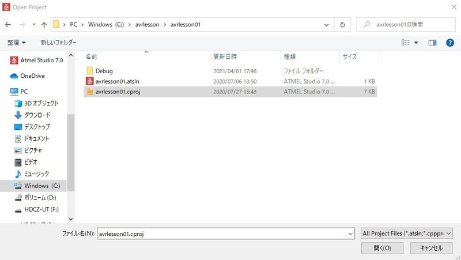Viewport: 461px width, 260px height.
Task: Click the avrlesson01.atsln file icon
Action: pos(90,81)
